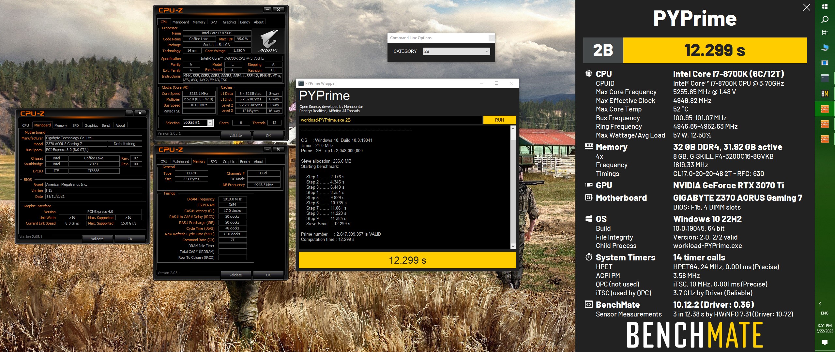Open Bench tab in CPU-Z Memory window
This screenshot has height=352, width=835.
pos(245,162)
